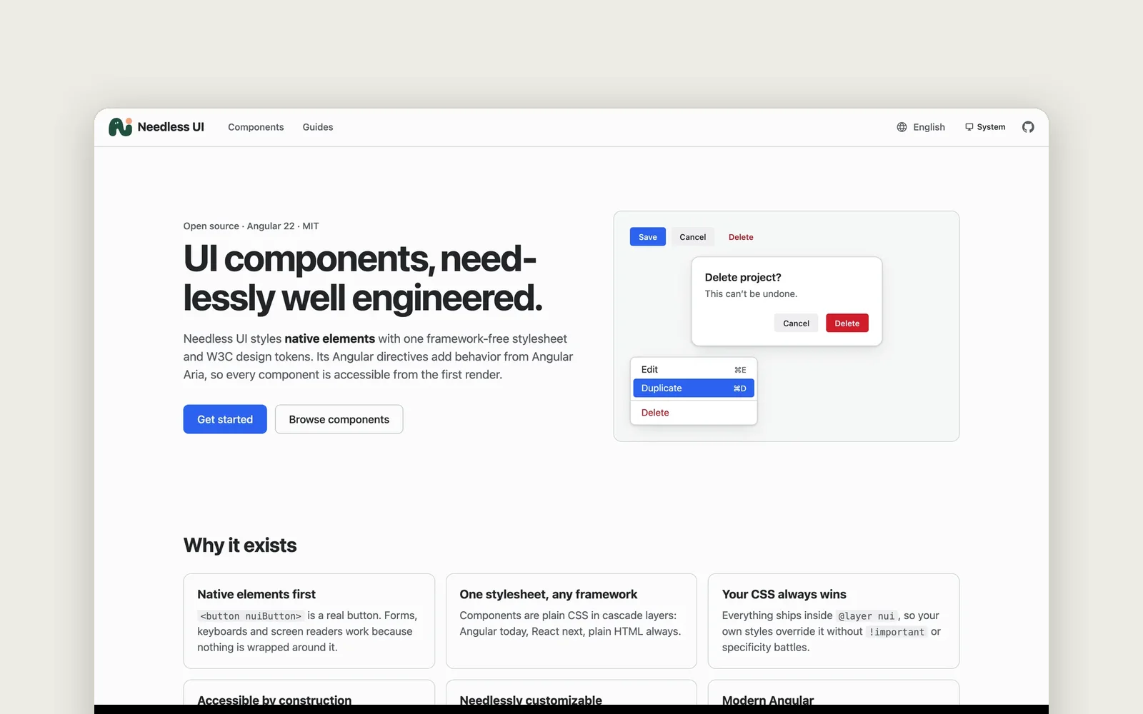Confirm Delete in the Delete project dialog
This screenshot has width=1143, height=714.
click(847, 323)
